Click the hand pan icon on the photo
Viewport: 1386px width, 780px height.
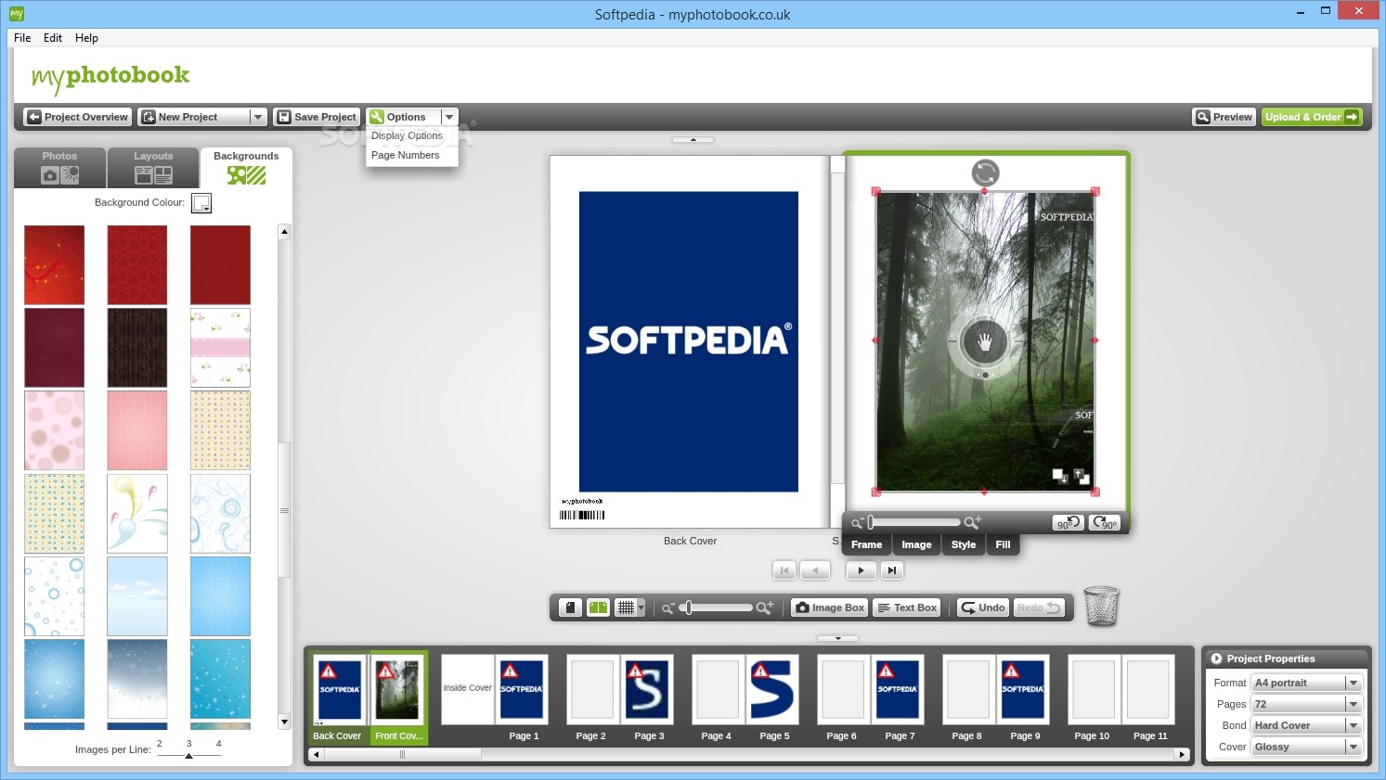coord(985,342)
